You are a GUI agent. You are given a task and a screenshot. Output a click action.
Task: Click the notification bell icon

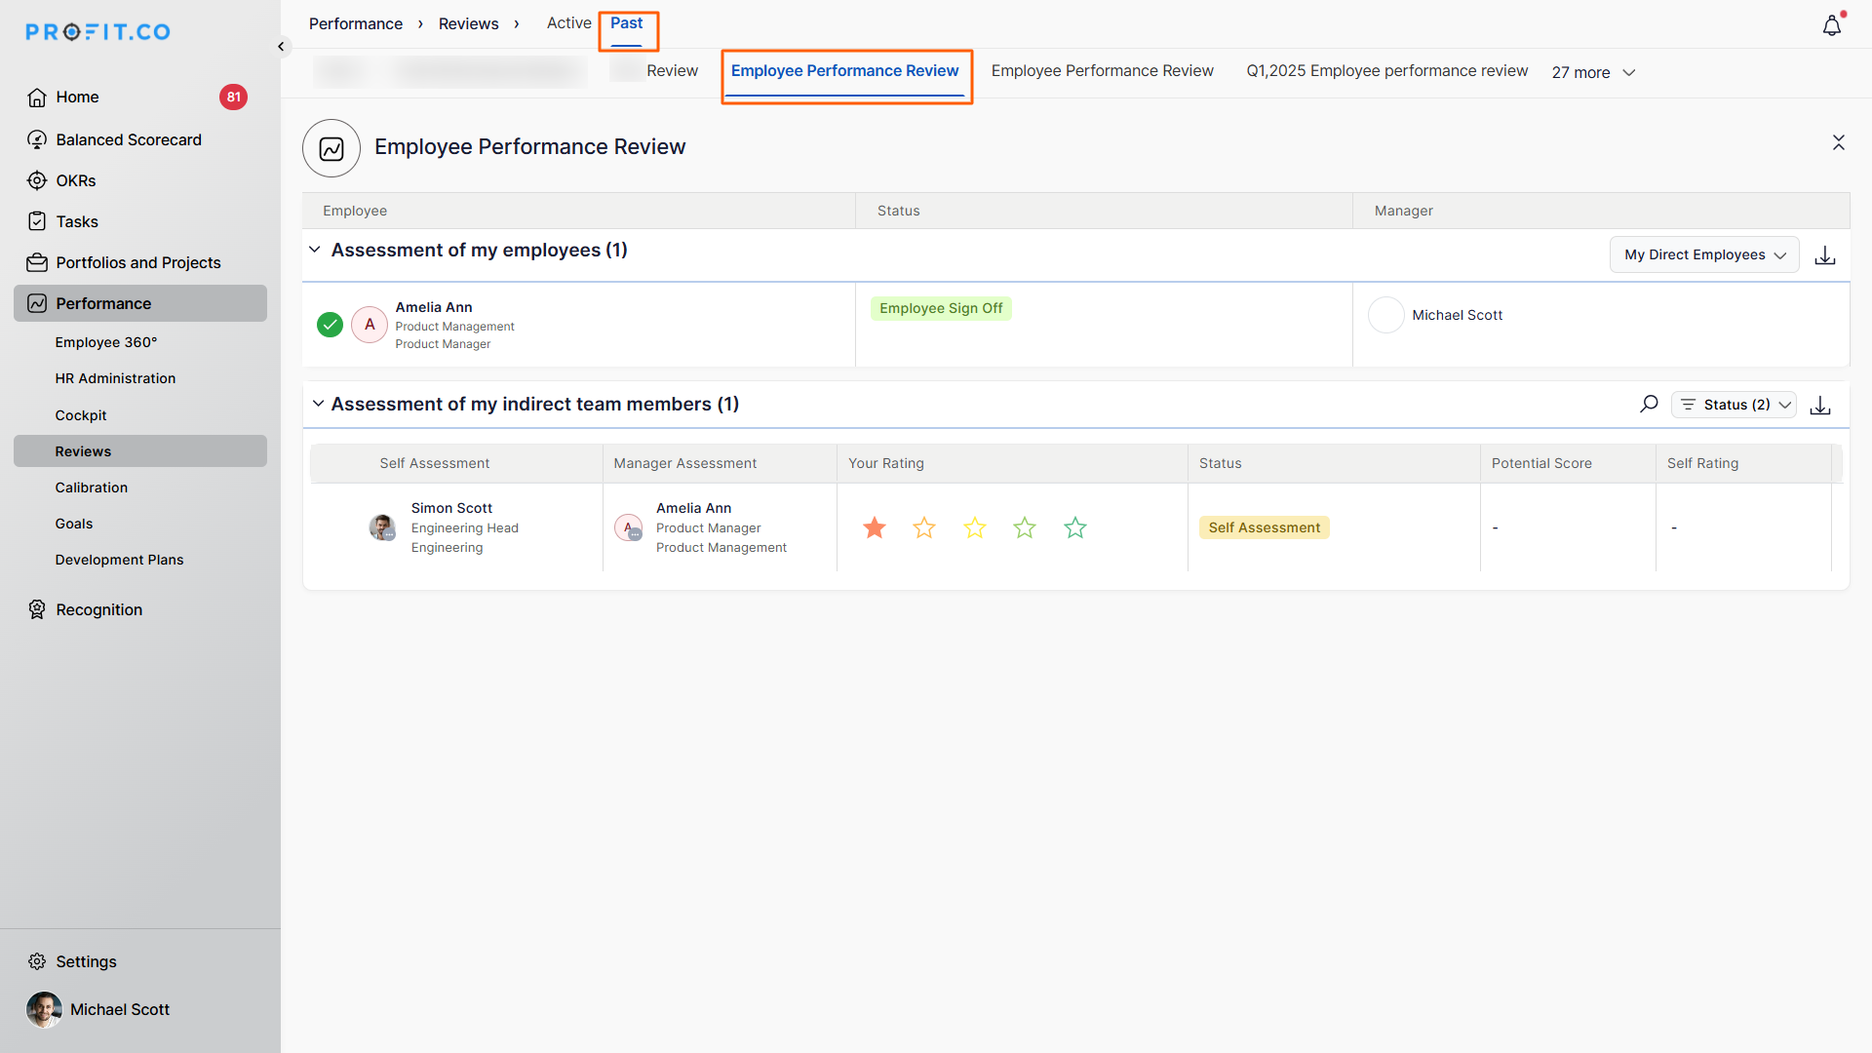1831,26
